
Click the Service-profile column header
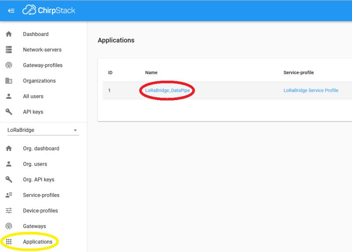click(x=299, y=72)
